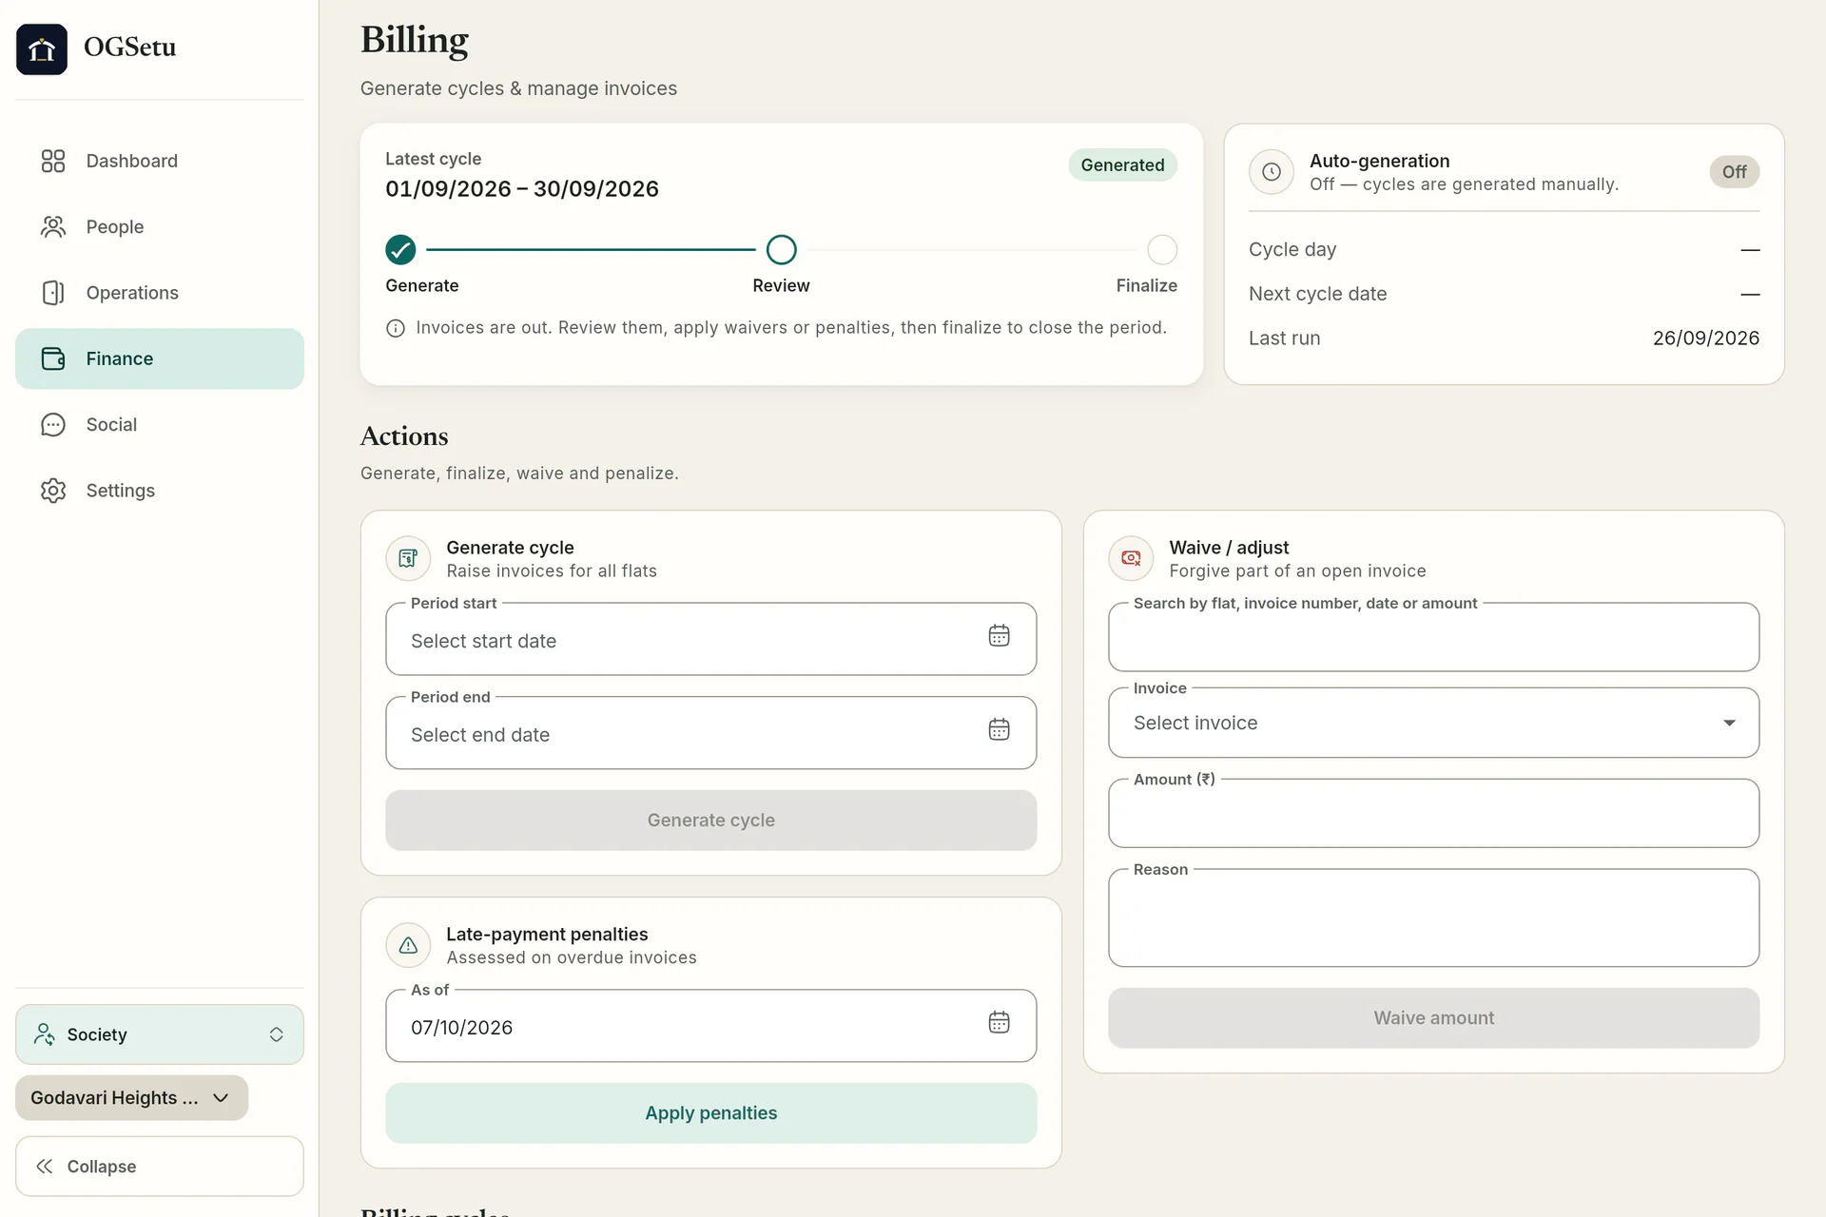Click the OGSetu logo icon
The width and height of the screenshot is (1826, 1217).
click(42, 49)
